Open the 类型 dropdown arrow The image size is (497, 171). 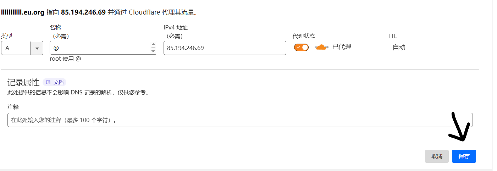(37, 48)
